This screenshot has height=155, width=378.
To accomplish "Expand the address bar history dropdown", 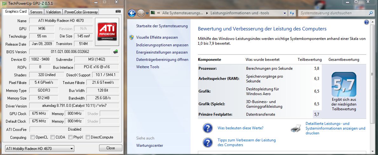I will pyautogui.click(x=285, y=13).
